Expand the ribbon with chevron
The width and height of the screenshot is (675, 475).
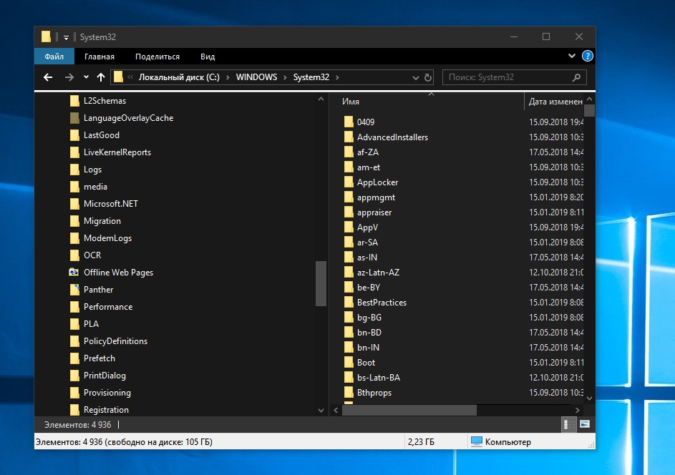(572, 56)
